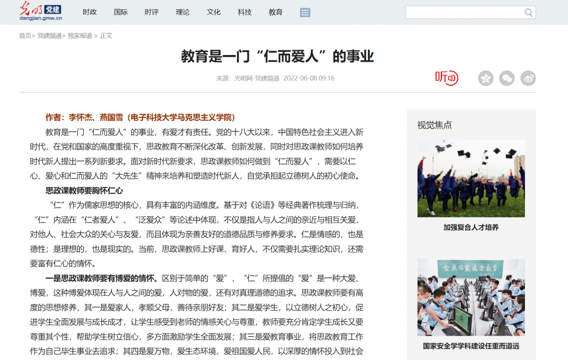Screen dimensions: 568x360
Task: Share article to QQ空间 via star icon
Action: click(485, 78)
